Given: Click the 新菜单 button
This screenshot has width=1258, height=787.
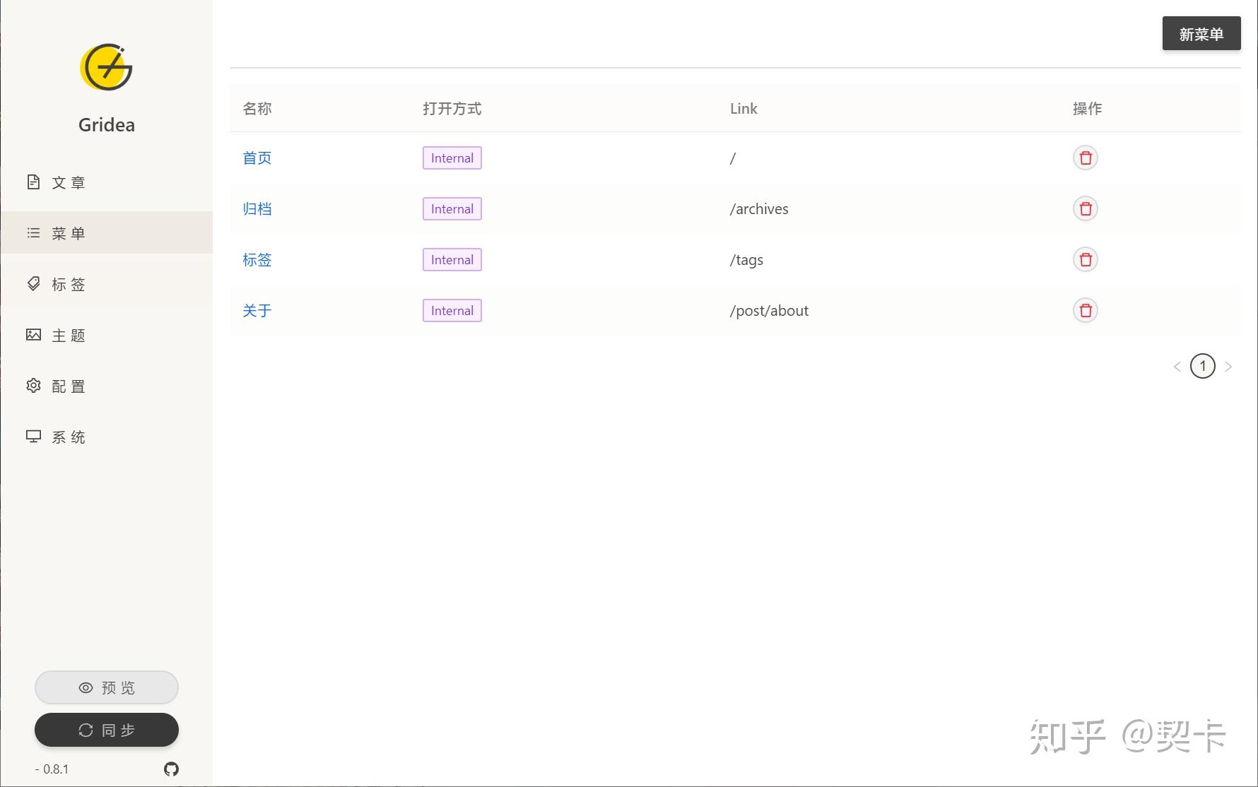Looking at the screenshot, I should tap(1201, 32).
